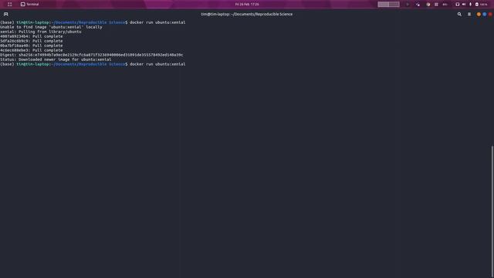The image size is (494, 278).
Task: Click the round avatar tray icon
Action: (428, 5)
